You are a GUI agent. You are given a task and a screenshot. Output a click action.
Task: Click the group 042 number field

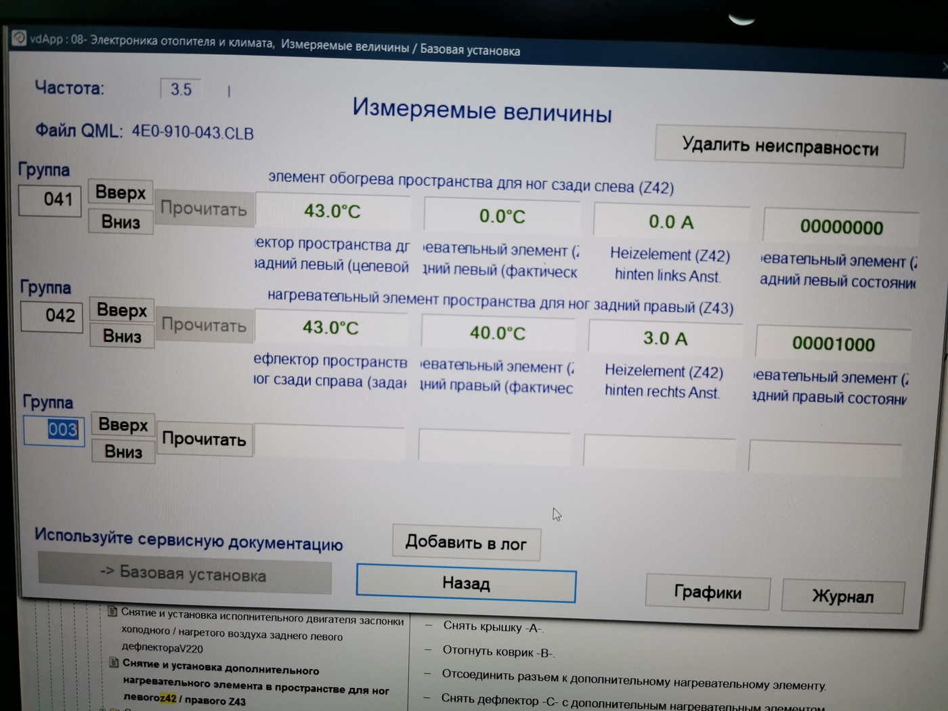pyautogui.click(x=52, y=316)
